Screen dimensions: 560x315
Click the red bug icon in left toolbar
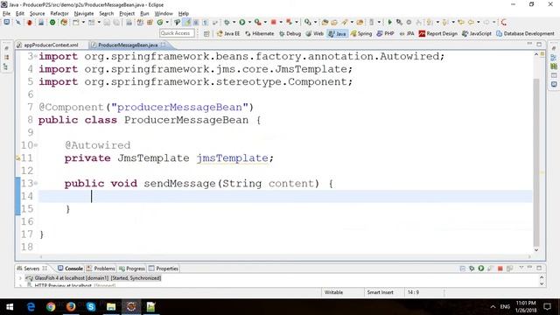tap(29, 22)
